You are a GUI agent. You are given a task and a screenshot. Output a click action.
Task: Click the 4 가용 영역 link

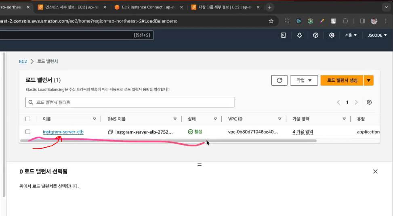[x=303, y=132]
